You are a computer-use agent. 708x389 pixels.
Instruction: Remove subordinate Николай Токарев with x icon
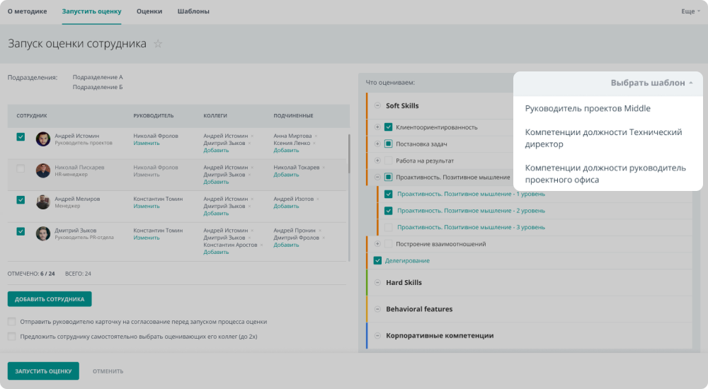pyautogui.click(x=325, y=168)
